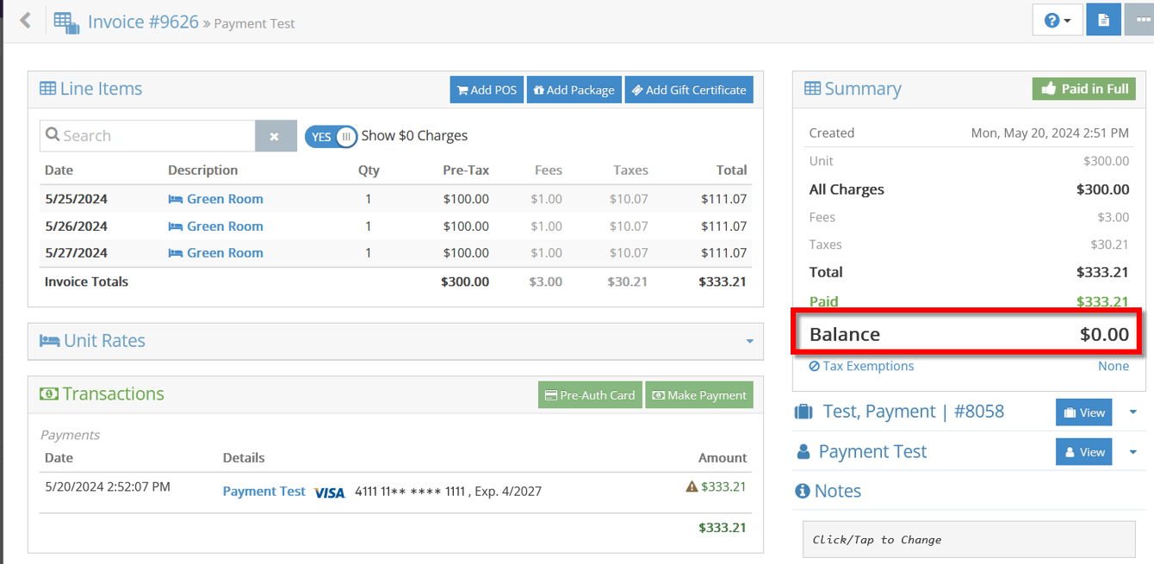The height and width of the screenshot is (564, 1154).
Task: Select the All Charges $300.00 amount
Action: point(1103,189)
